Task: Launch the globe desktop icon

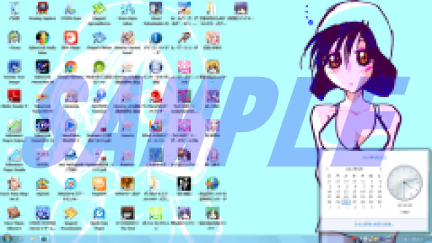Action: point(213,184)
